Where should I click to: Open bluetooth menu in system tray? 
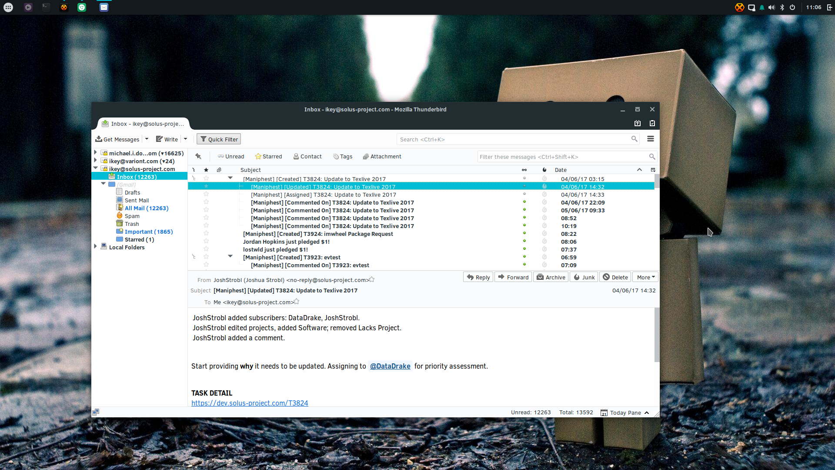pos(782,7)
